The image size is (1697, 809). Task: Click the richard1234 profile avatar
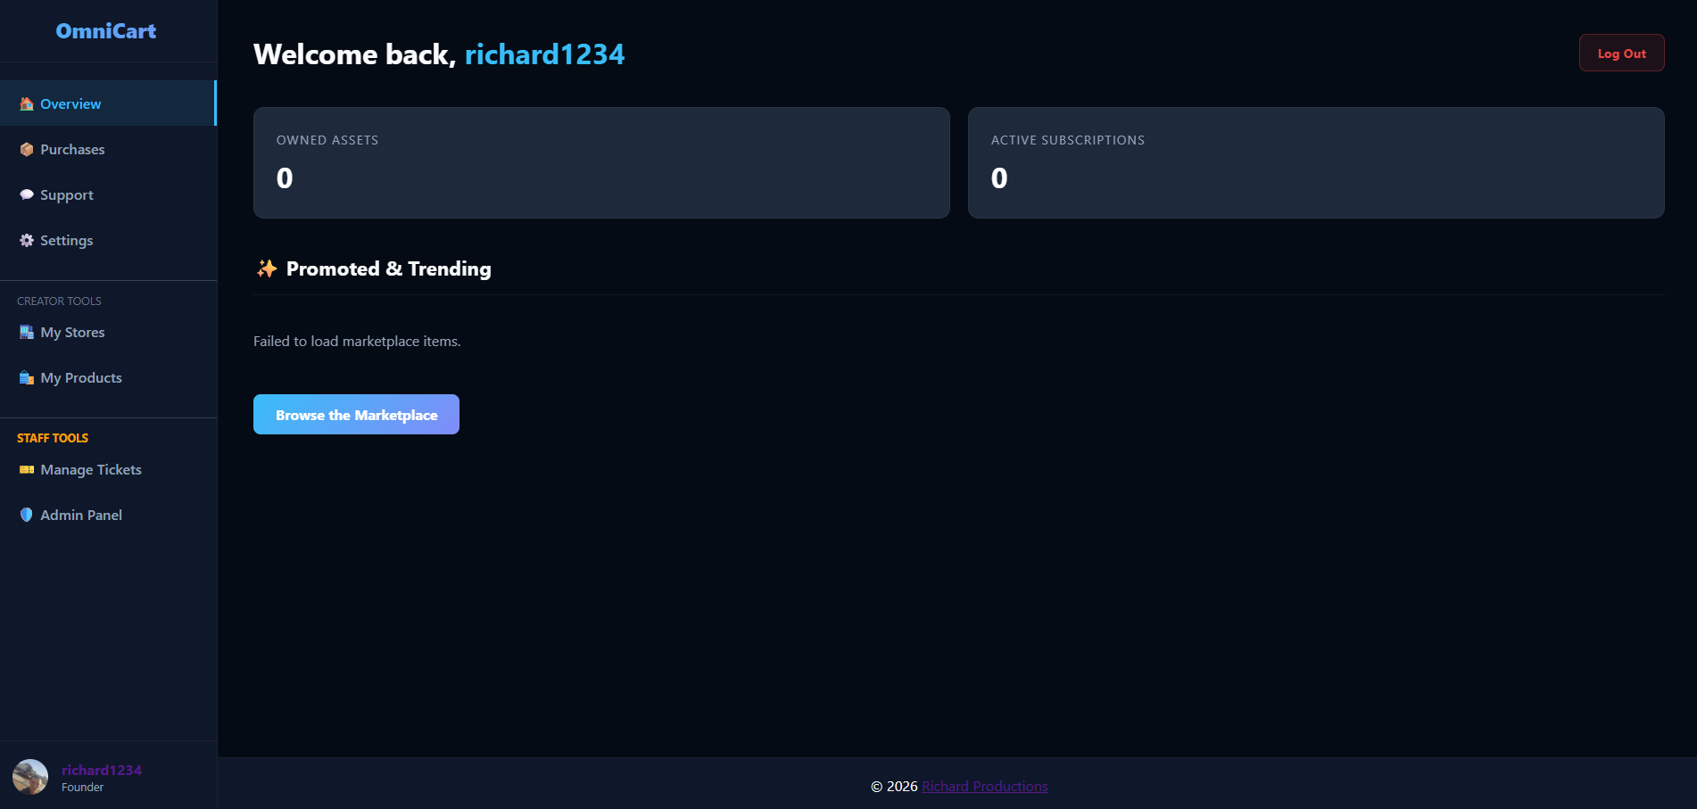(30, 777)
